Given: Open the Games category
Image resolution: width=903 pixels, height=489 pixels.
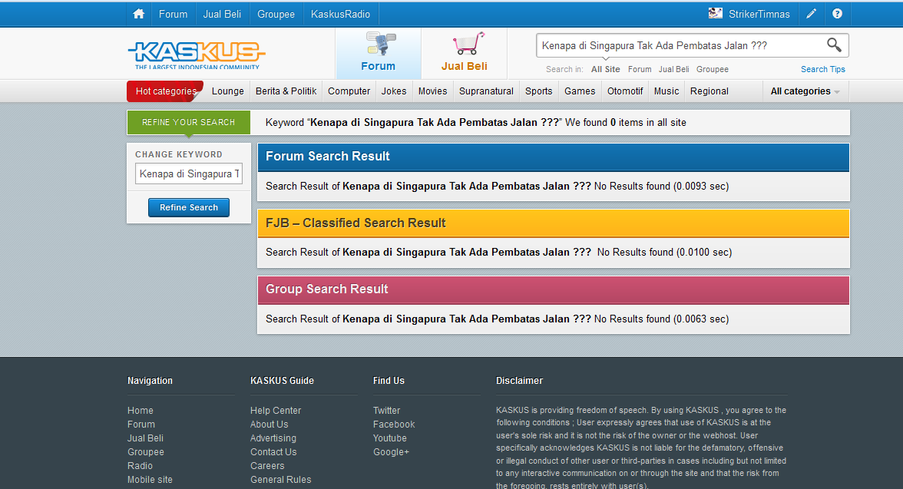Looking at the screenshot, I should (x=580, y=91).
